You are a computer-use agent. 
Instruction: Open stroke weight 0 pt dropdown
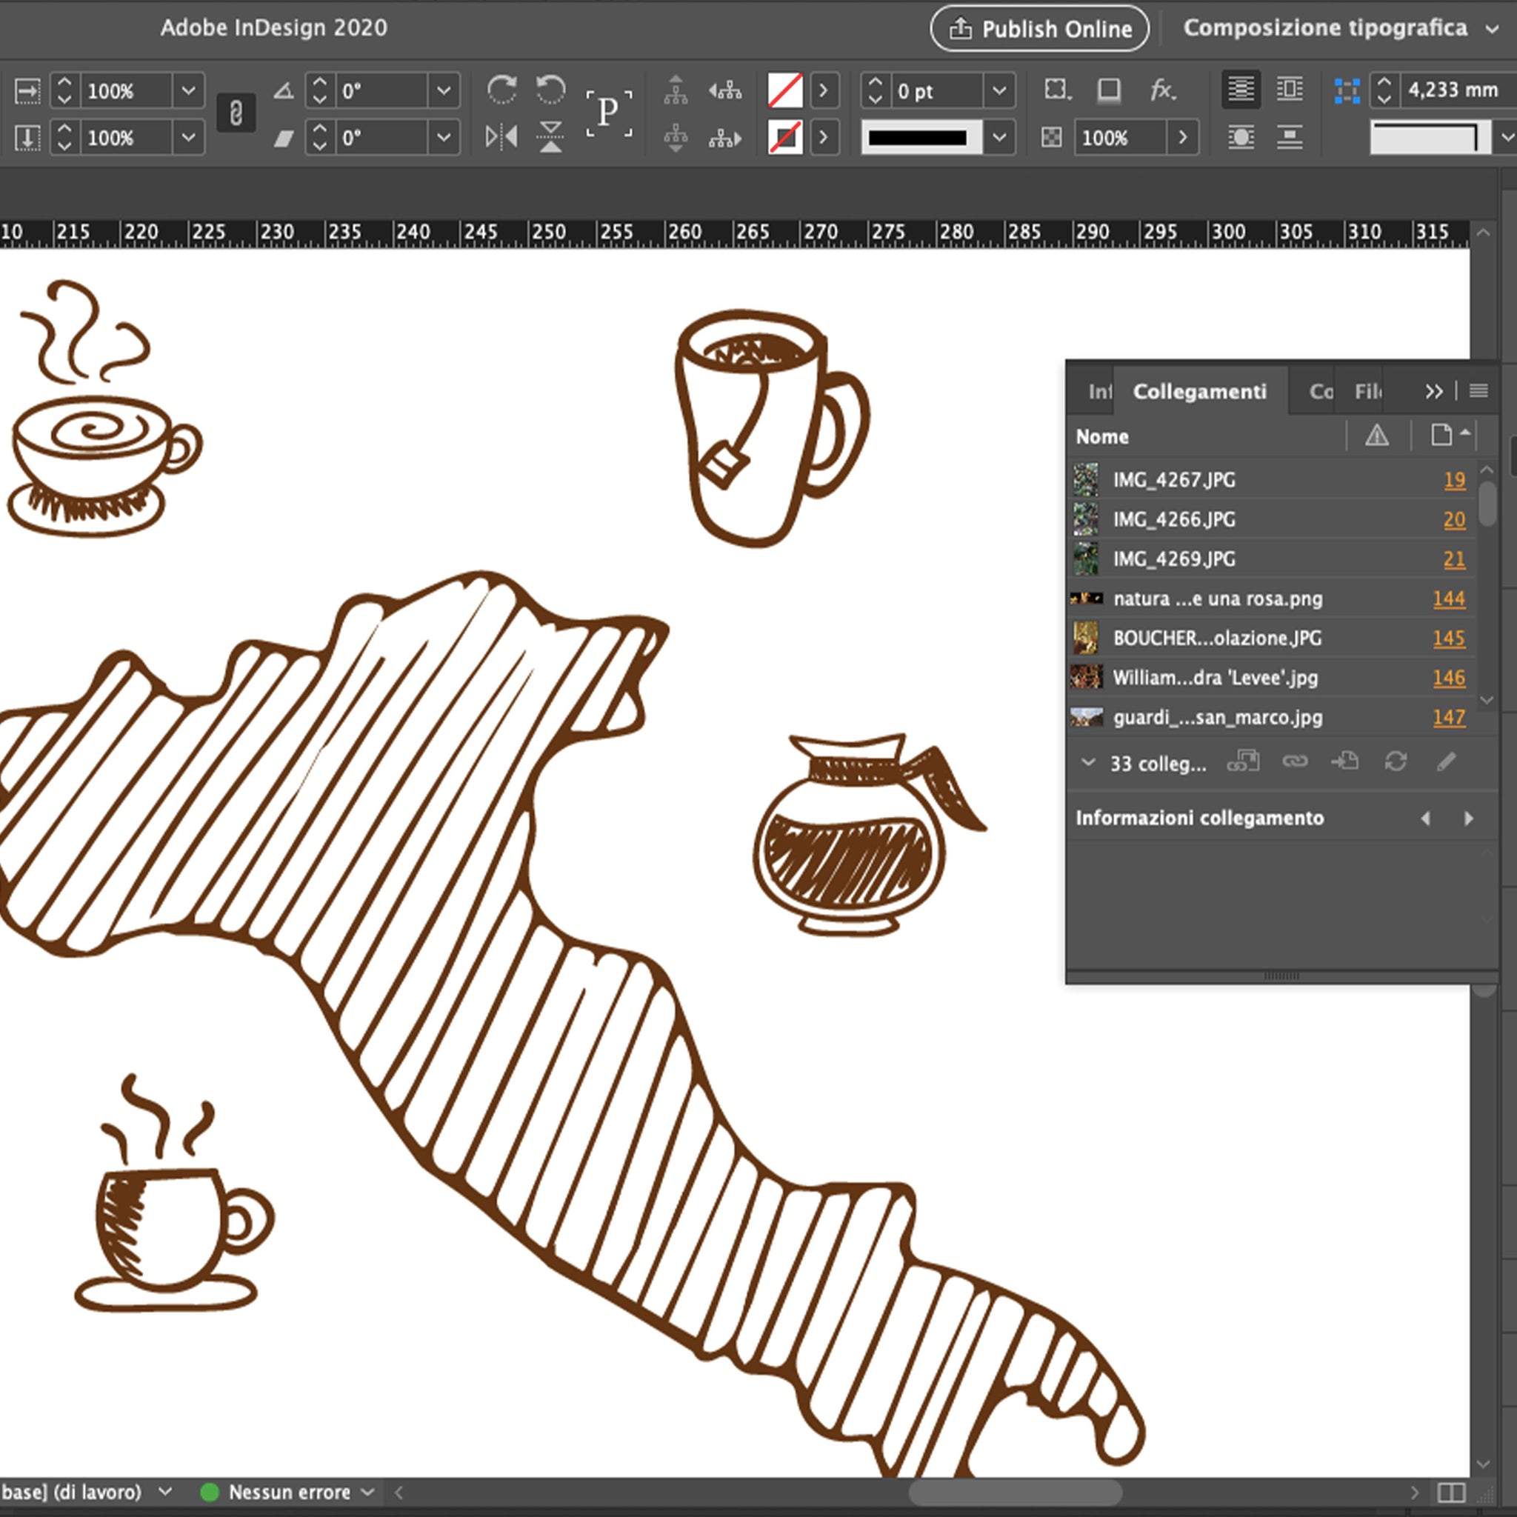click(998, 91)
